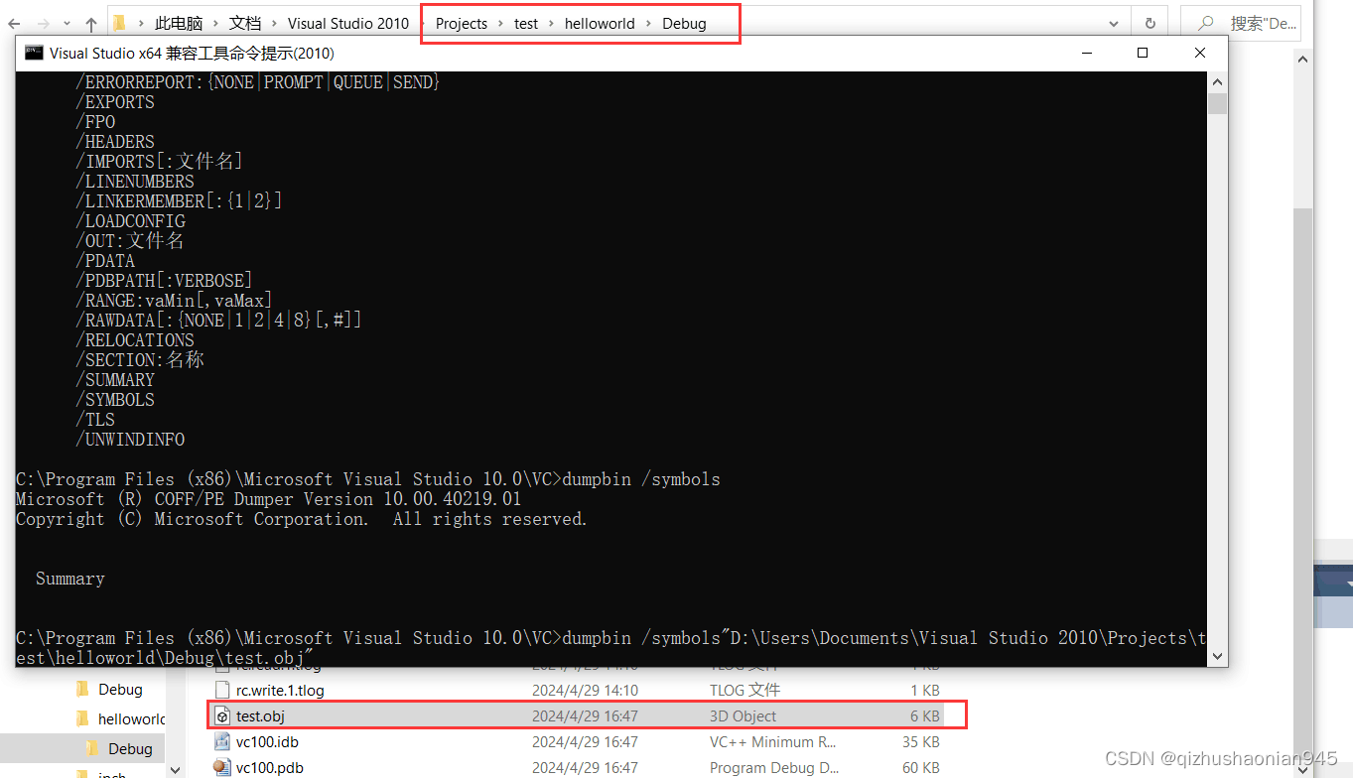Expand chevron after Projects breadcrumb
The width and height of the screenshot is (1353, 778).
click(x=501, y=23)
